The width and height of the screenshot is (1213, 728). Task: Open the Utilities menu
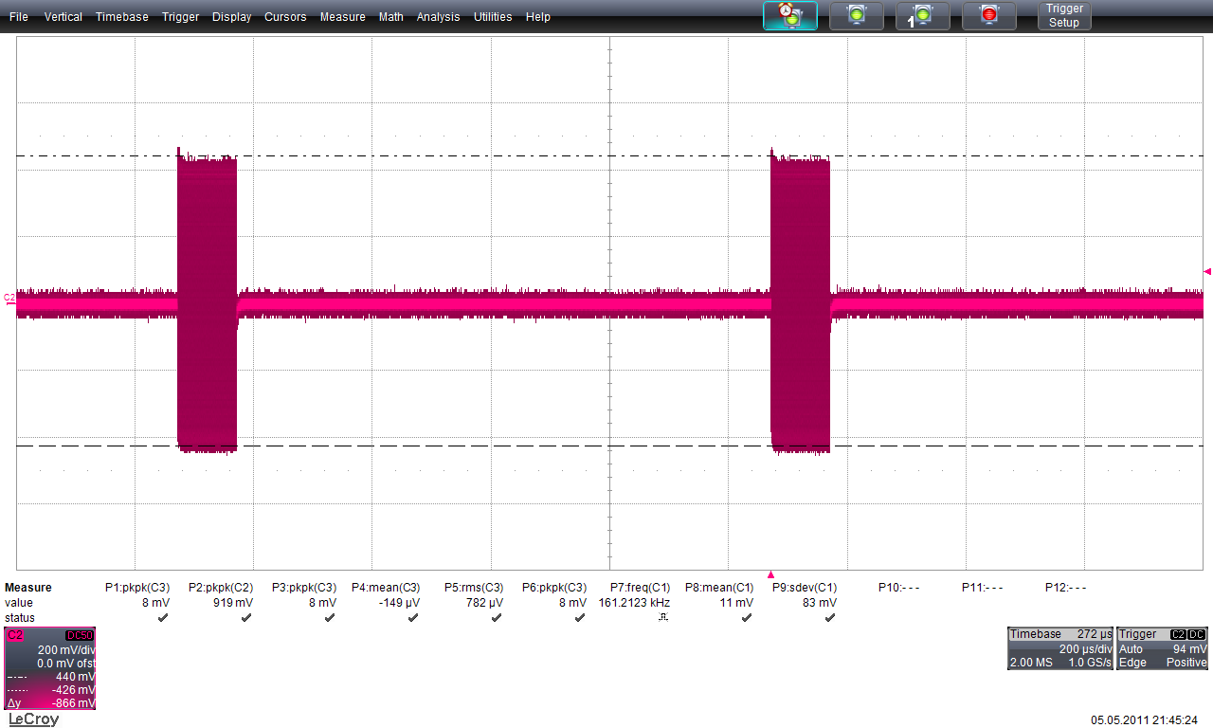tap(493, 17)
